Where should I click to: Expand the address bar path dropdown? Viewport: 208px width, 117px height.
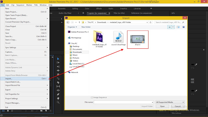point(147,22)
